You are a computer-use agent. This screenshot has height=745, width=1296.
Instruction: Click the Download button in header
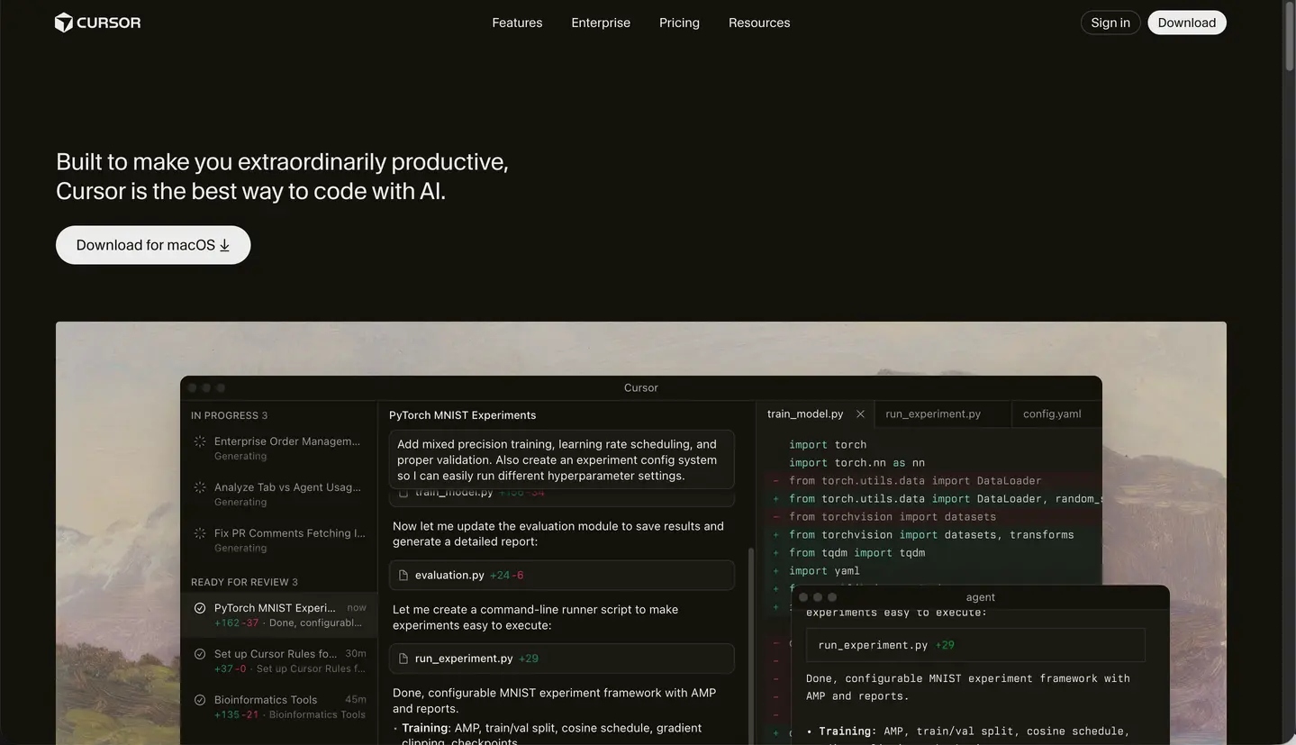1186,23
